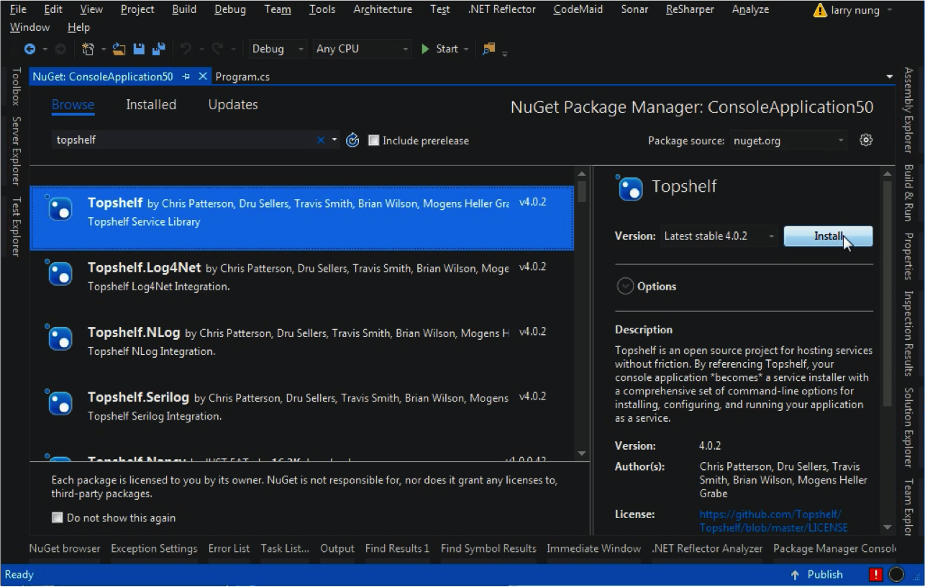Open the CodeMaid menu
Viewport: 925px width, 587px height.
pyautogui.click(x=580, y=9)
